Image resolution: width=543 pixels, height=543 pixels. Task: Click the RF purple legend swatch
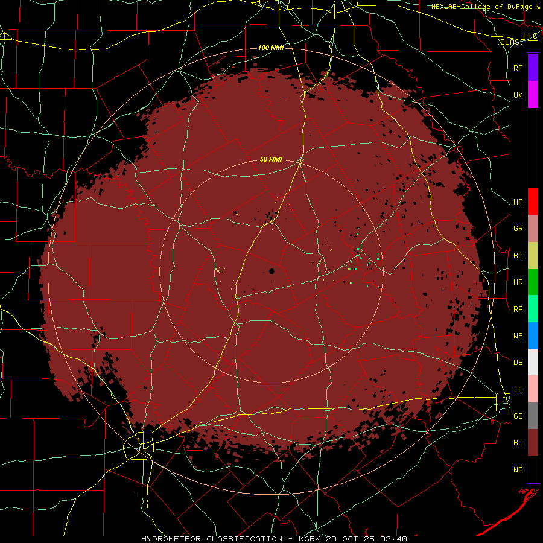click(x=533, y=68)
